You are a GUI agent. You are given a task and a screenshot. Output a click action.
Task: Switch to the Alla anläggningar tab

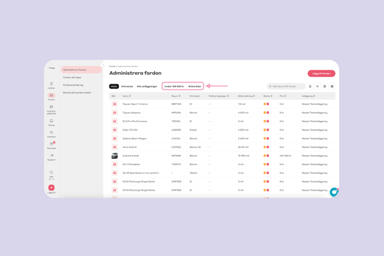(147, 86)
